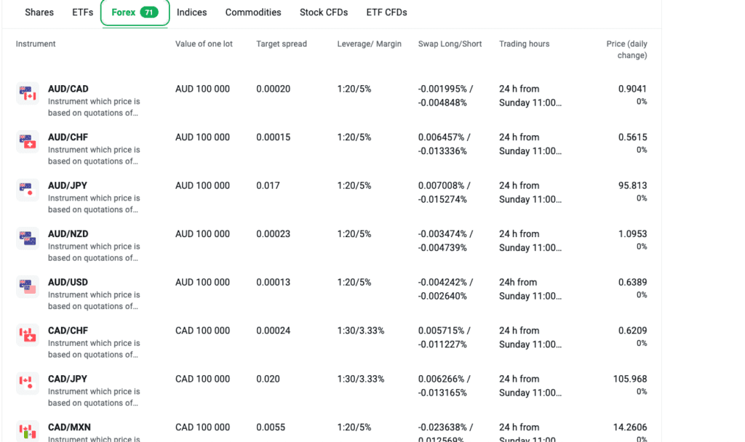Click the AUD/CAD description text

point(94,108)
